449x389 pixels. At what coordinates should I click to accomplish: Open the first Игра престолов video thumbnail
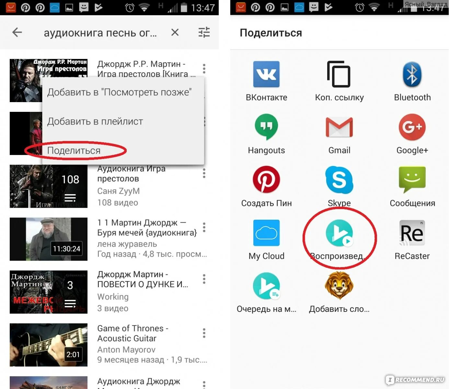click(x=26, y=80)
